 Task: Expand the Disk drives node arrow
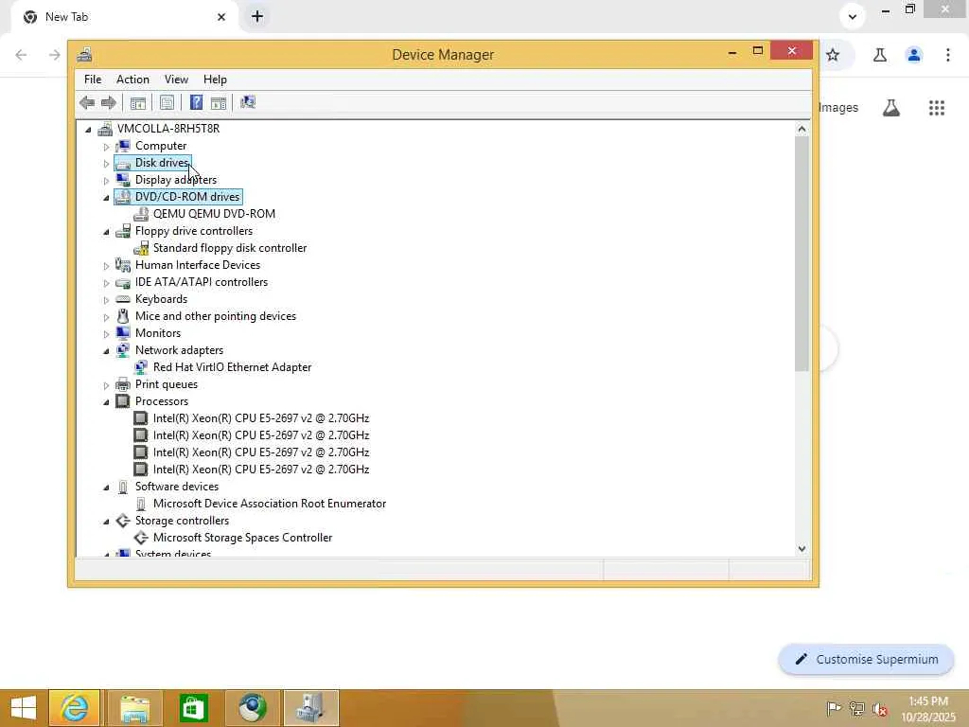(106, 163)
